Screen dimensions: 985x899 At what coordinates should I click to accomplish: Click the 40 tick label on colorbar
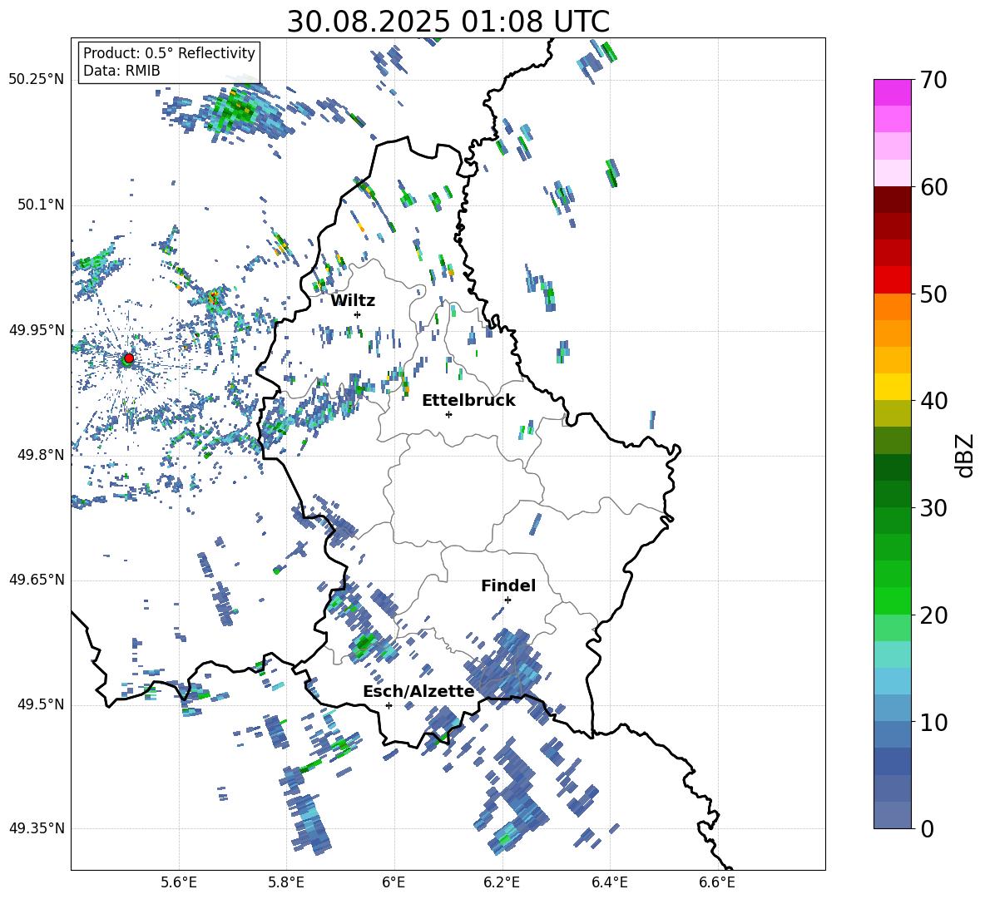coord(933,401)
